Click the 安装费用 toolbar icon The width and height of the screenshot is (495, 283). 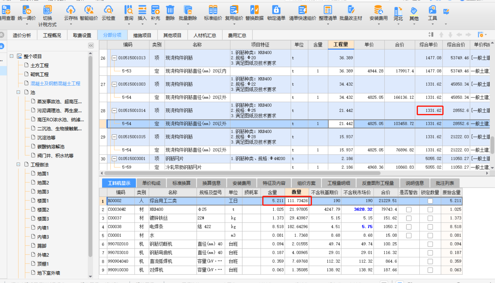(x=378, y=10)
